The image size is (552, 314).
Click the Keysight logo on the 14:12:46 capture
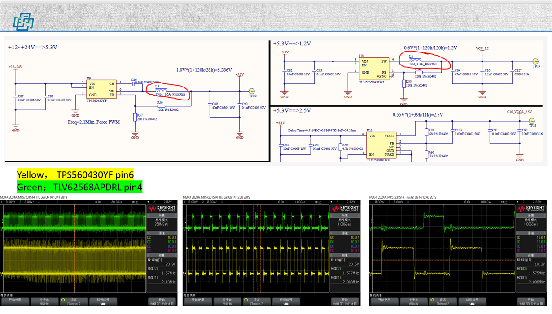[x=531, y=209]
